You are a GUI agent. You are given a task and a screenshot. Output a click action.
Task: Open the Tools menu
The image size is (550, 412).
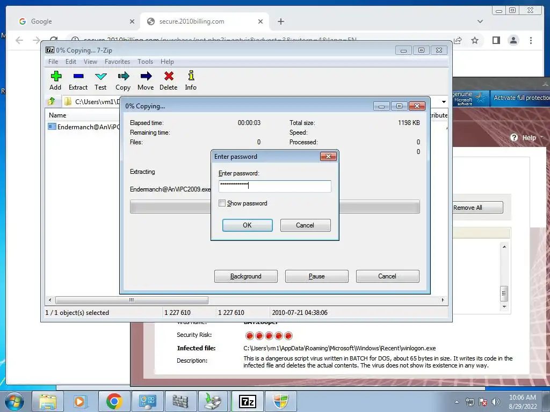145,62
